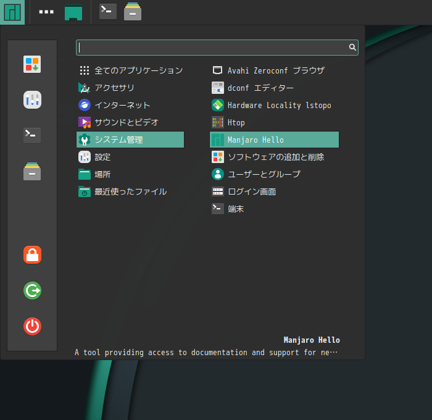432x420 pixels.
Task: Select システム管理 category
Action: coord(130,140)
